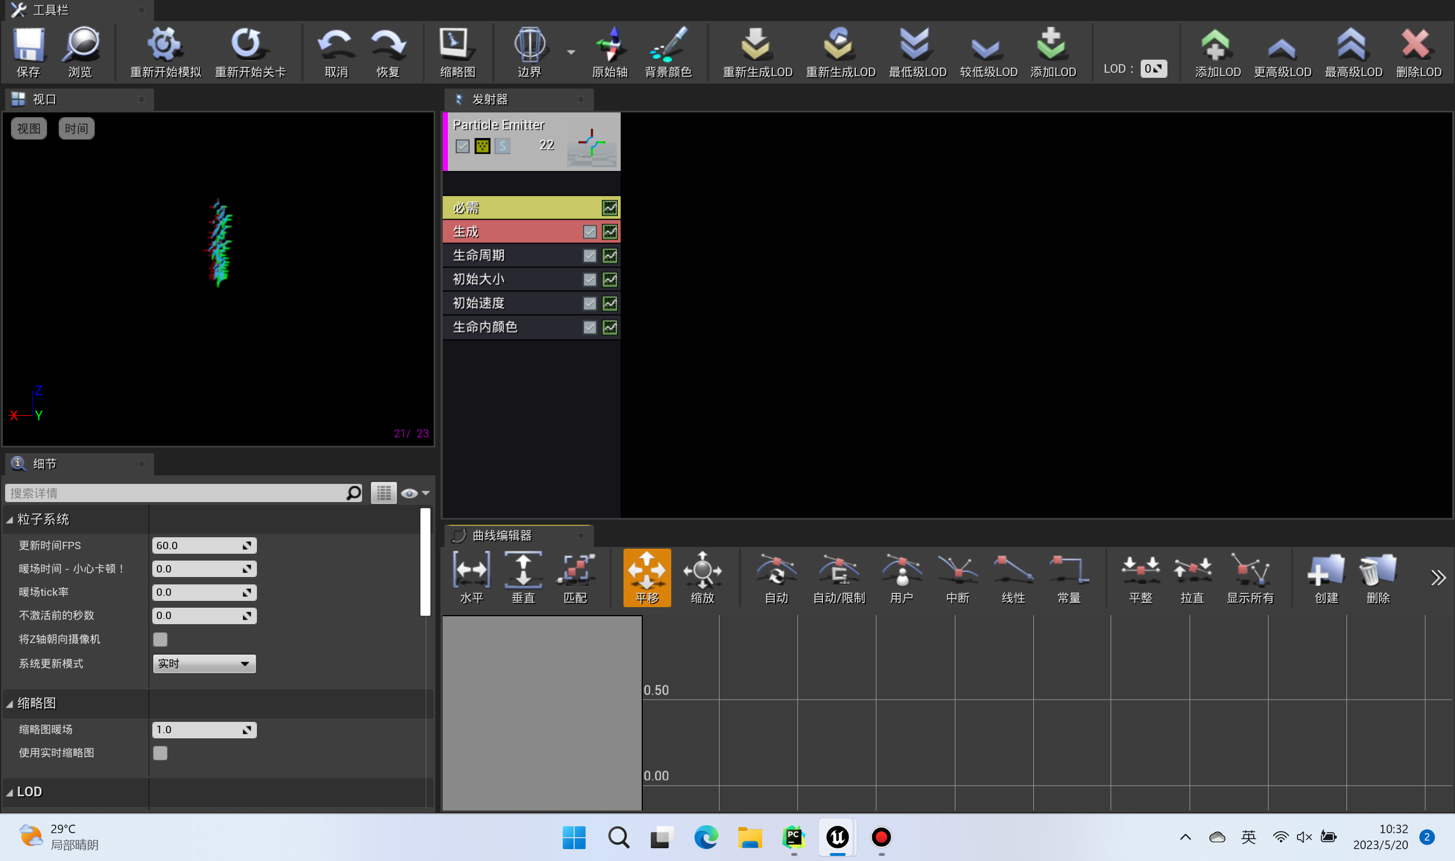Image resolution: width=1455 pixels, height=861 pixels.
Task: Toggle the 生命周期 module checkbox
Action: coord(589,255)
